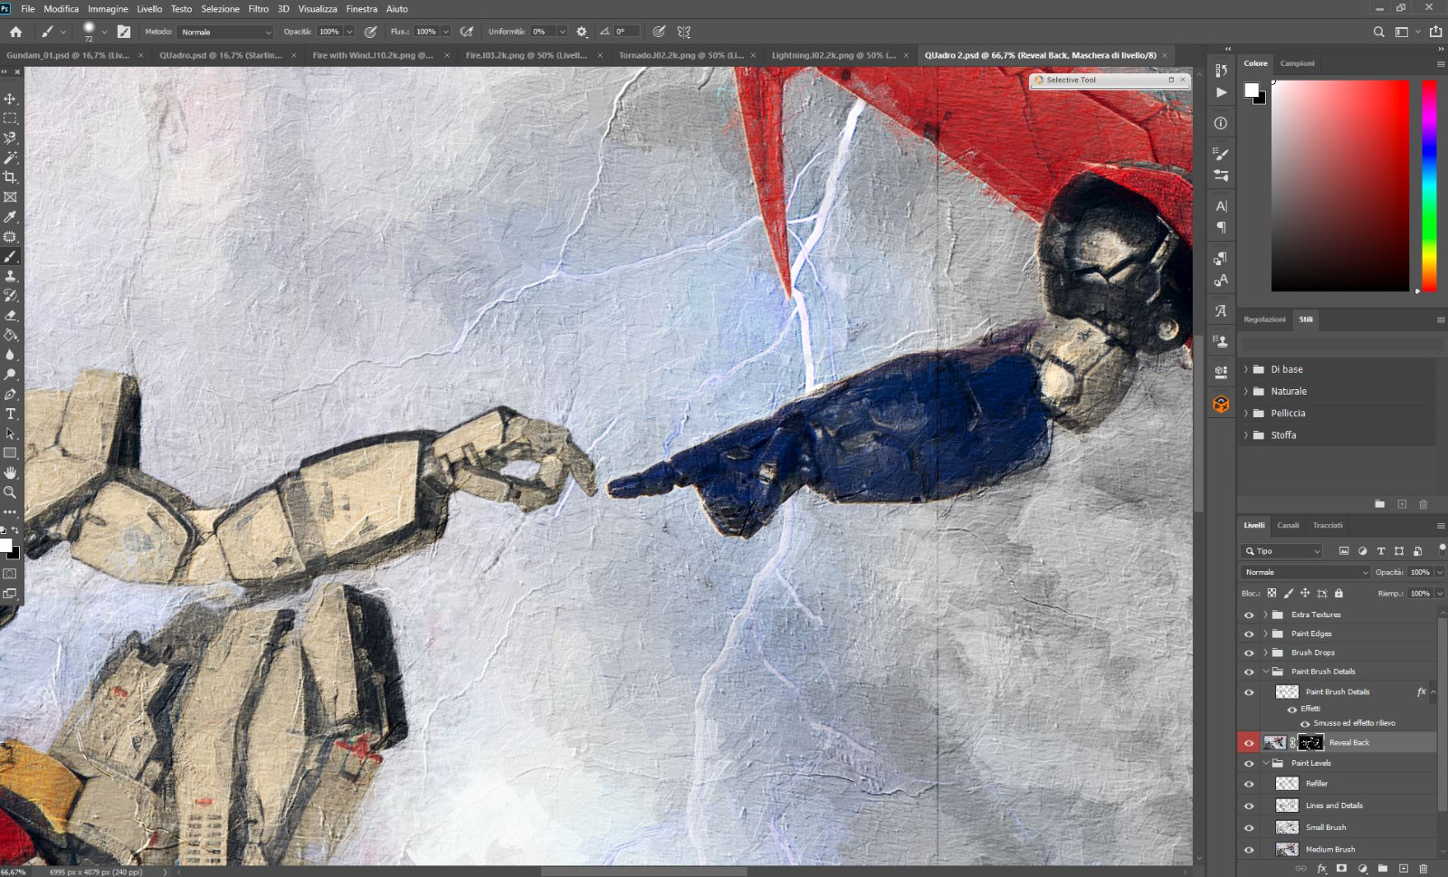Collapse the Paint Levels group
This screenshot has width=1448, height=877.
tap(1265, 763)
